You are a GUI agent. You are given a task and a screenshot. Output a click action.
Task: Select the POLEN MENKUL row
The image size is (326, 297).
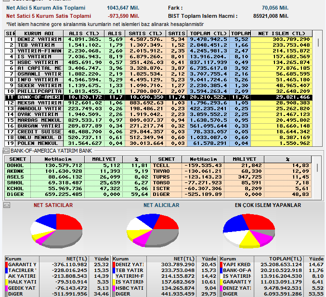tap(158, 143)
